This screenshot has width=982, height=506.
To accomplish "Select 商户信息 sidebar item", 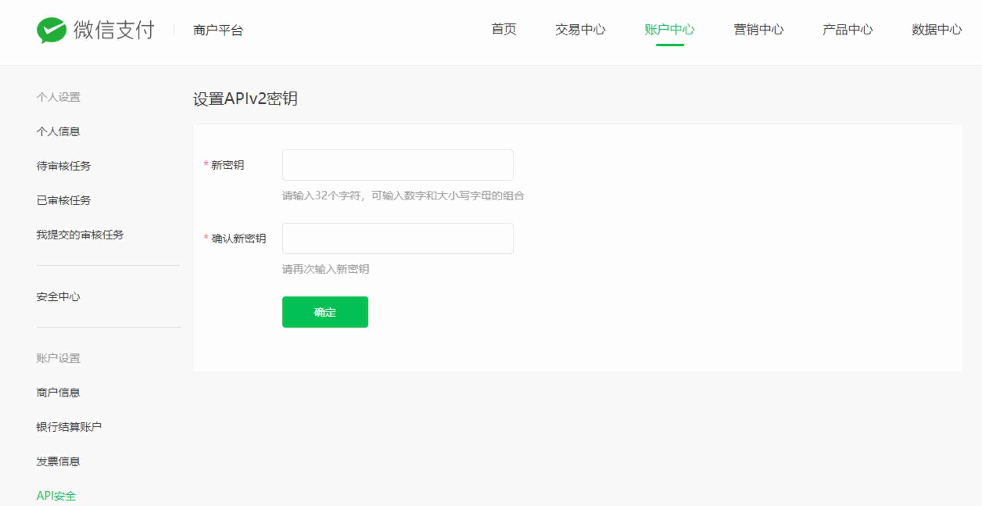I will tap(58, 393).
